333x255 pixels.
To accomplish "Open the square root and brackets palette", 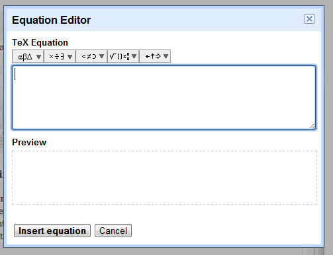I will pyautogui.click(x=123, y=56).
